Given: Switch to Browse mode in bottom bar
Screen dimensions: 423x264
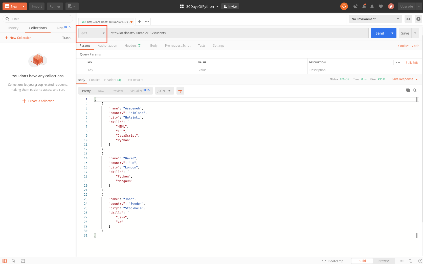Looking at the screenshot, I should tap(383, 261).
